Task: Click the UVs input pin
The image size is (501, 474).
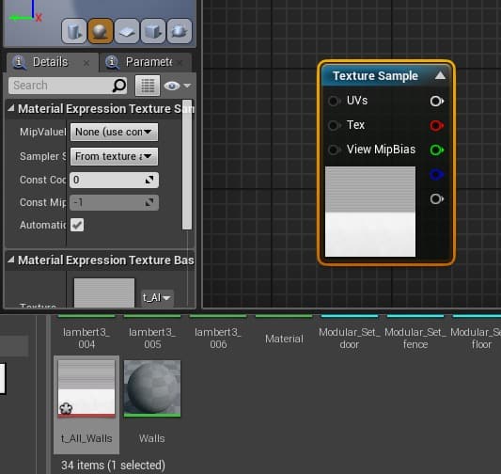Action: (x=334, y=101)
